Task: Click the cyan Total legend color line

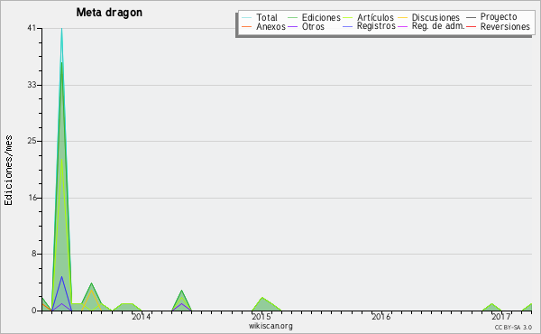Action: click(247, 18)
